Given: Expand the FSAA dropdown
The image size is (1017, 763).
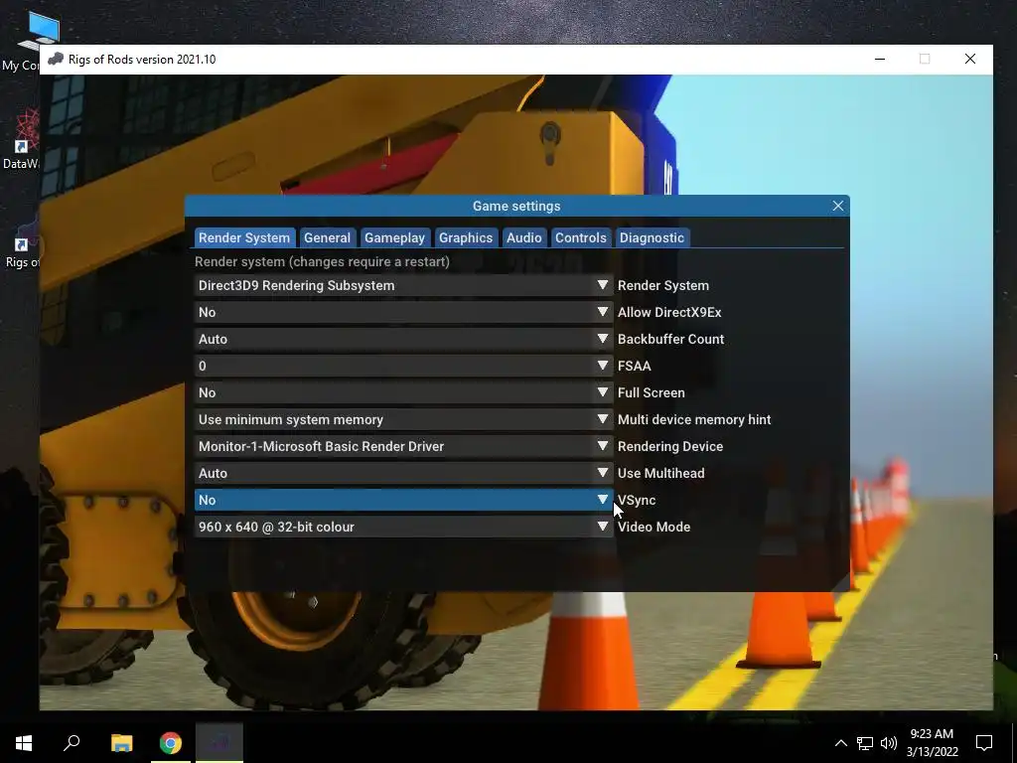Looking at the screenshot, I should (403, 366).
